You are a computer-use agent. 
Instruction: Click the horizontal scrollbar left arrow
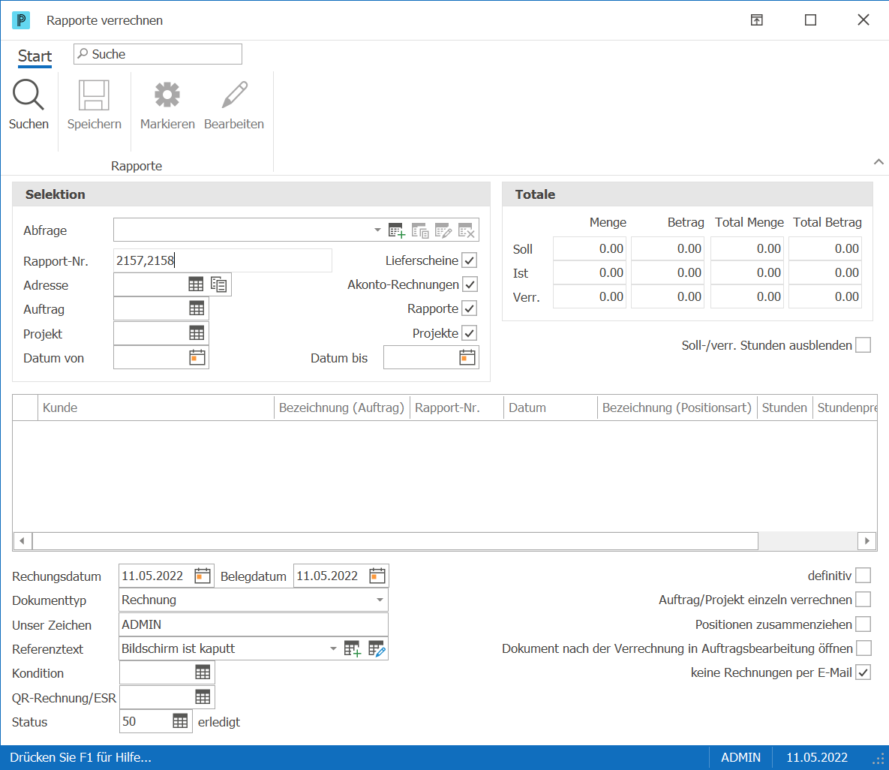pos(22,541)
